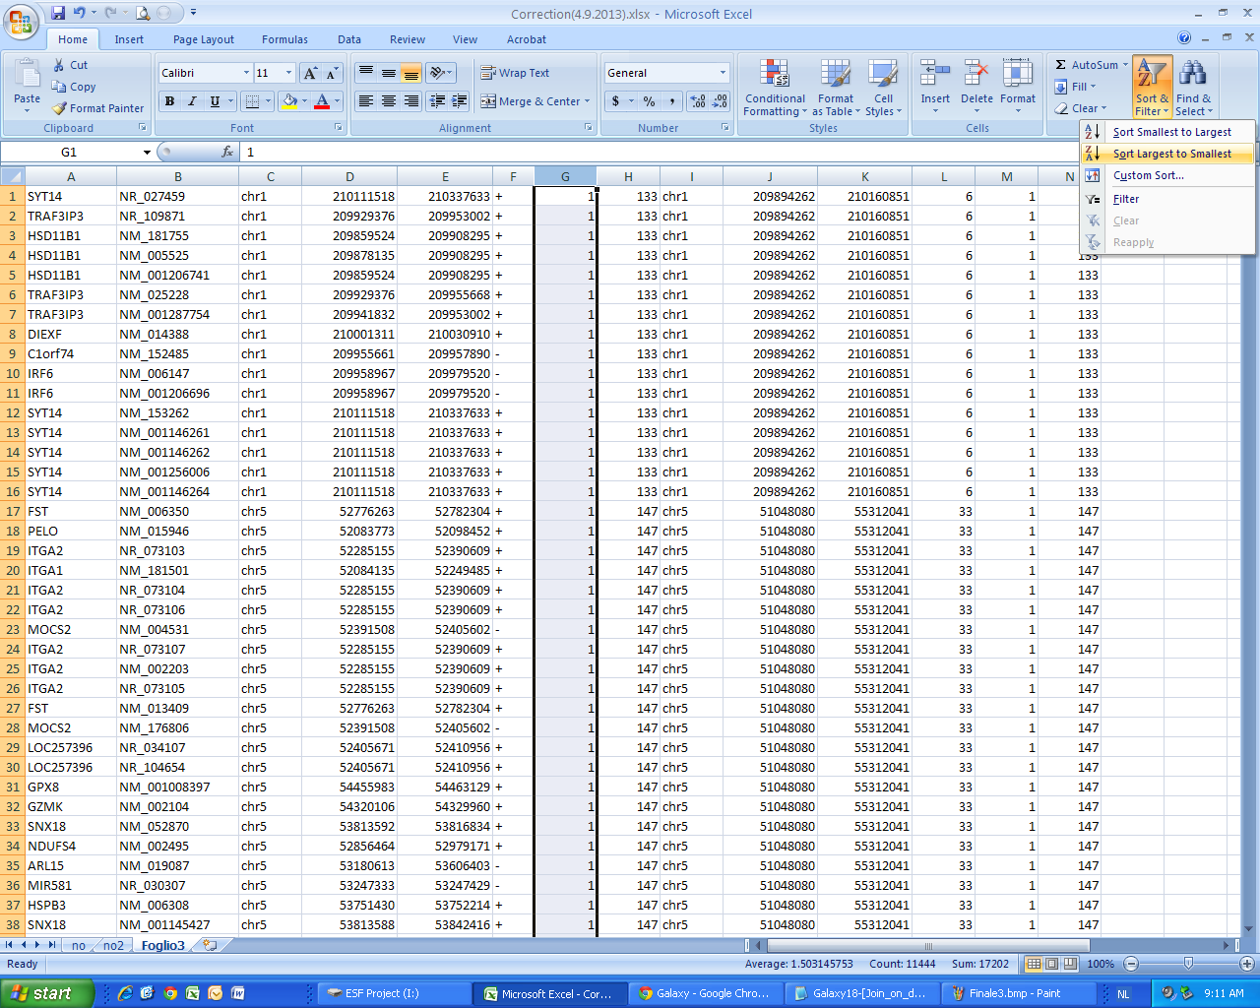1260x1008 pixels.
Task: Click the Find & Select binoculars icon
Action: 1192,75
